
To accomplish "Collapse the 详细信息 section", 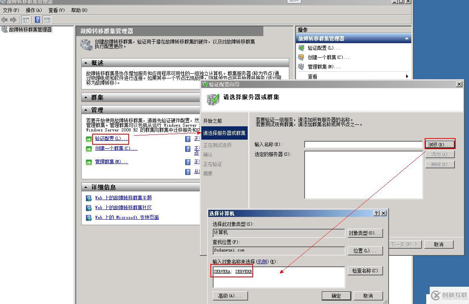I will tap(86, 187).
